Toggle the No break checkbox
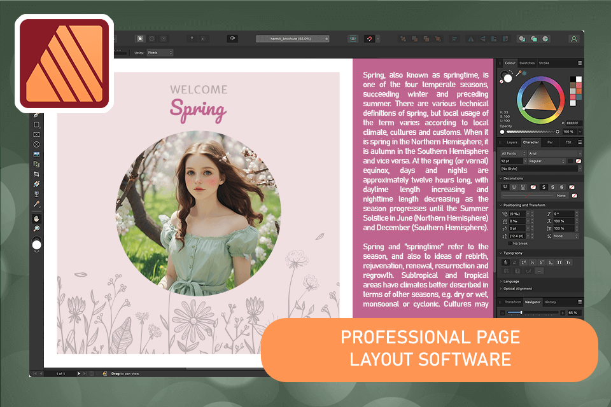Screen dimensions: 611x407 [510, 244]
